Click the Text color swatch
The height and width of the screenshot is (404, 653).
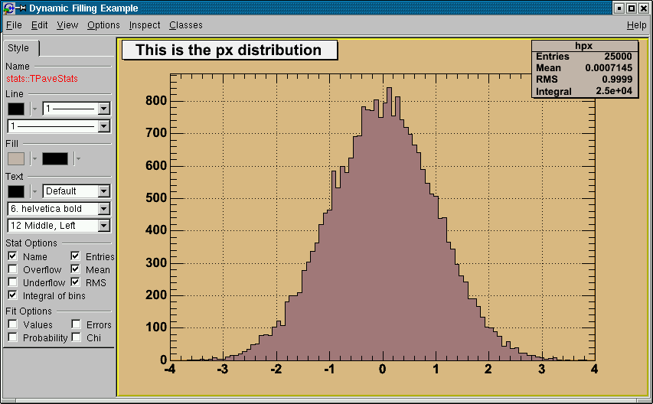point(16,191)
